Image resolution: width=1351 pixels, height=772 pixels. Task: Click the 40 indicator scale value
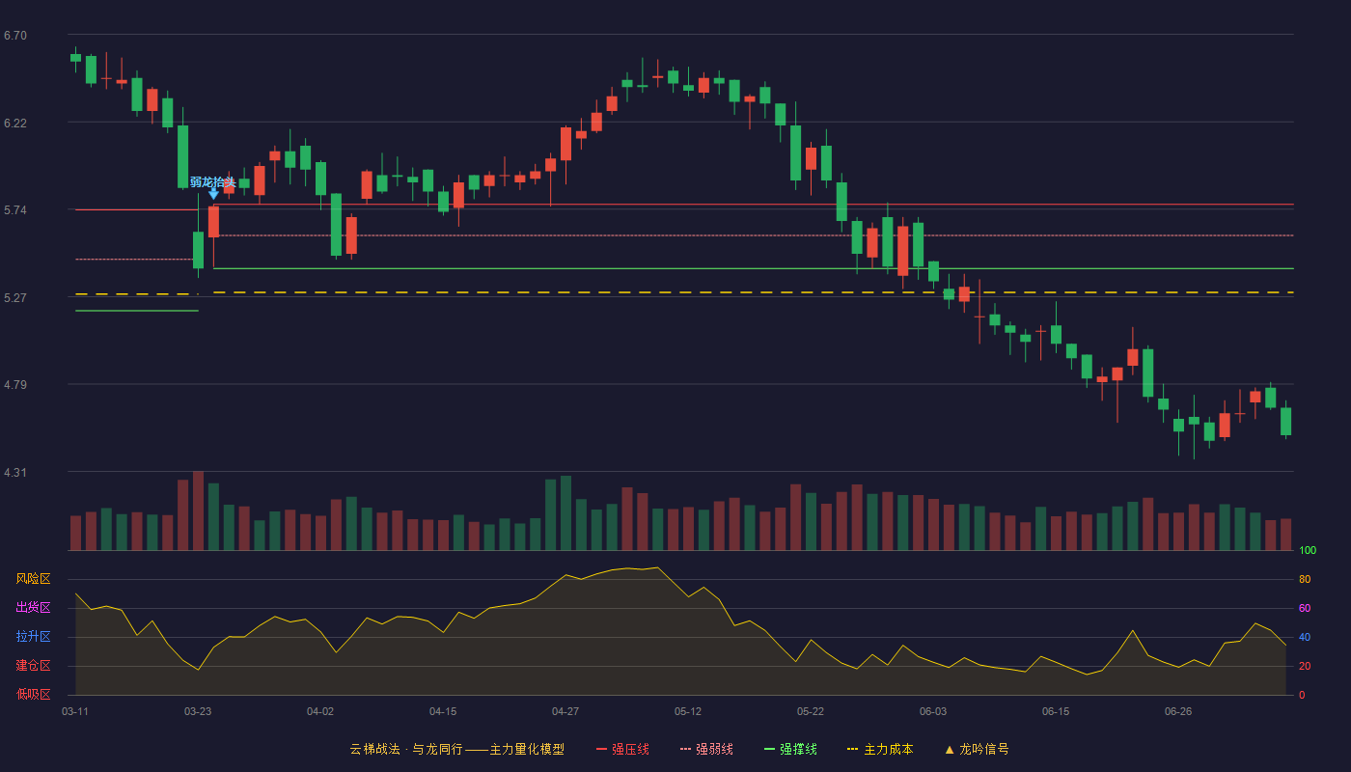(1305, 637)
